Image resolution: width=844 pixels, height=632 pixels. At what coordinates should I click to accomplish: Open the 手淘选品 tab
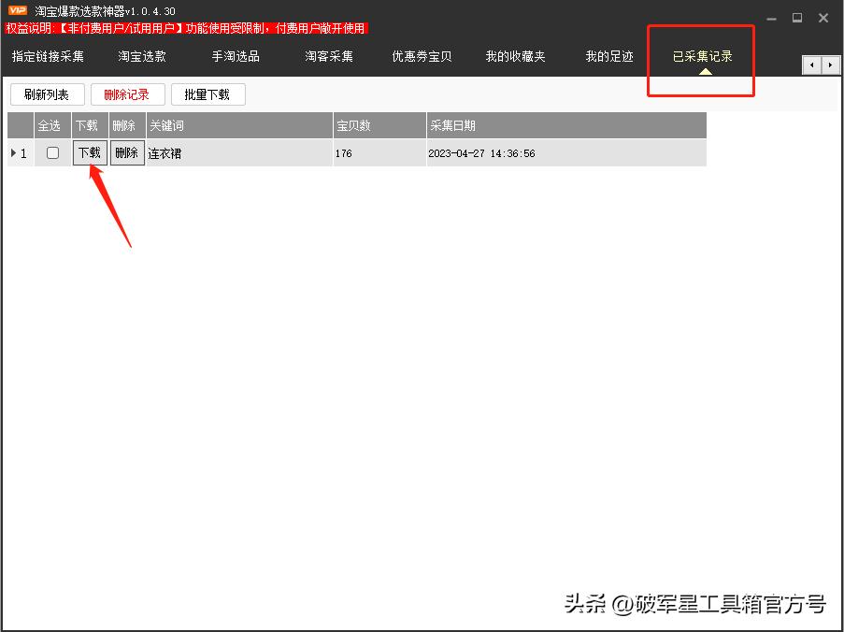236,56
